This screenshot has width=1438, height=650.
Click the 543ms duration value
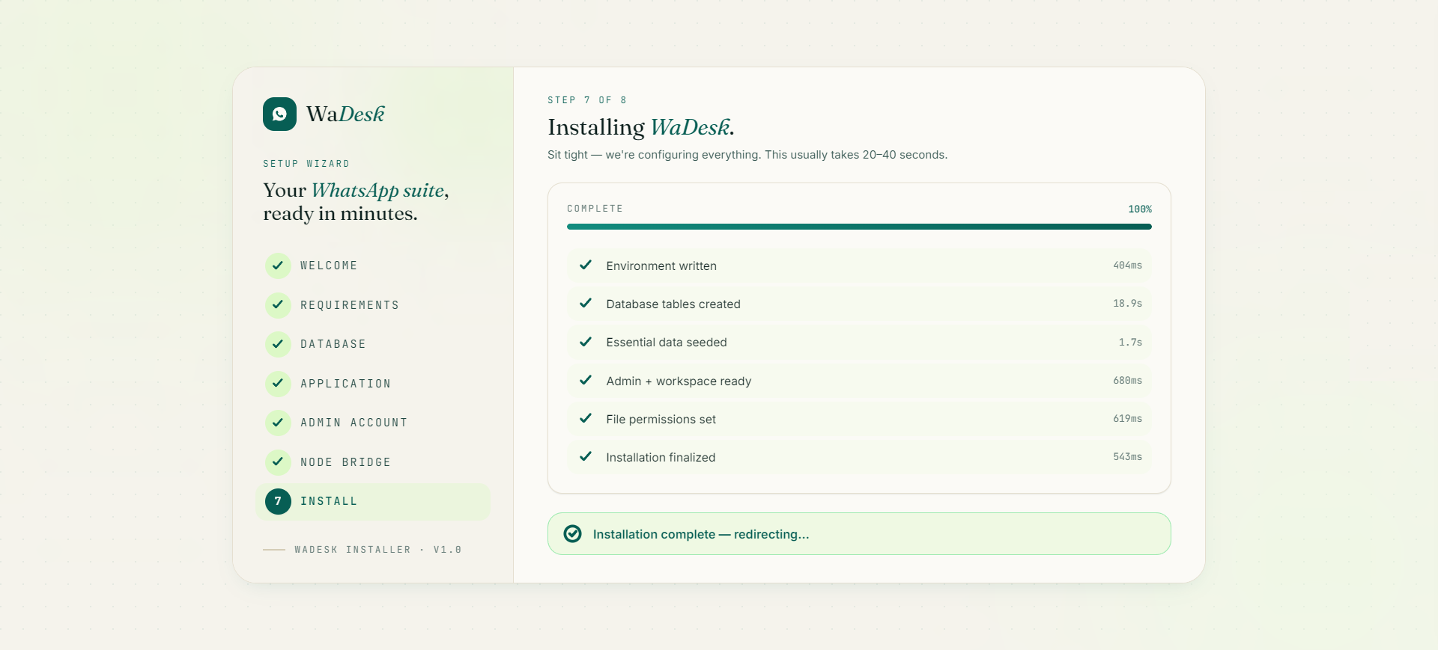pyautogui.click(x=1127, y=457)
